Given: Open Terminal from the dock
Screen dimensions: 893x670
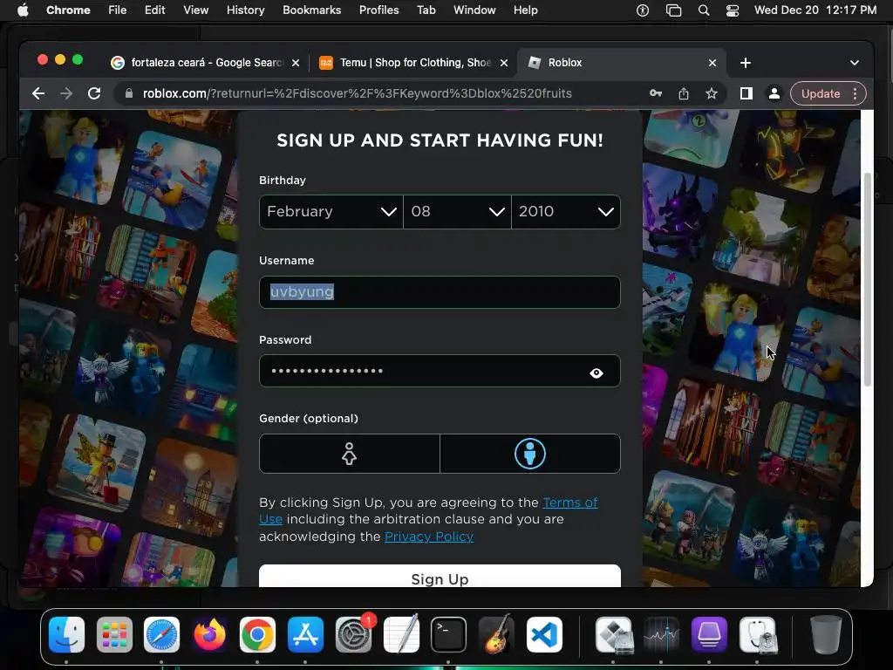Looking at the screenshot, I should [x=449, y=634].
